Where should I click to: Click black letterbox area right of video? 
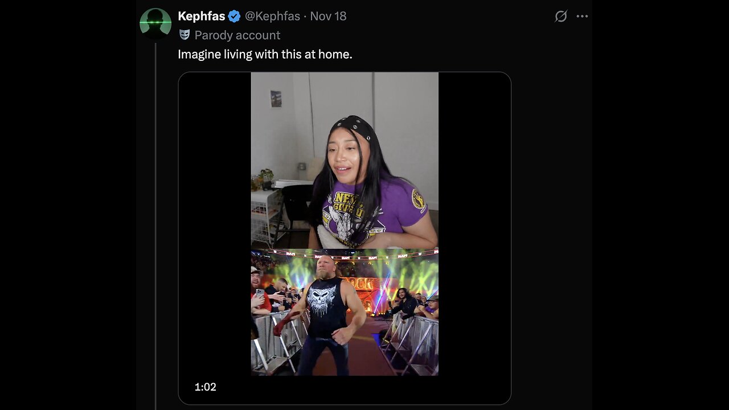click(474, 228)
